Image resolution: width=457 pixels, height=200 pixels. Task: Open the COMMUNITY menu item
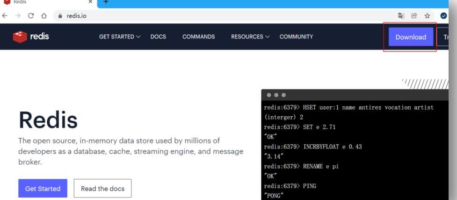(296, 37)
